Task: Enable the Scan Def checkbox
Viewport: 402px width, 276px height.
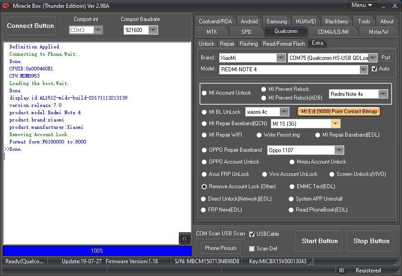Action: coord(252,249)
